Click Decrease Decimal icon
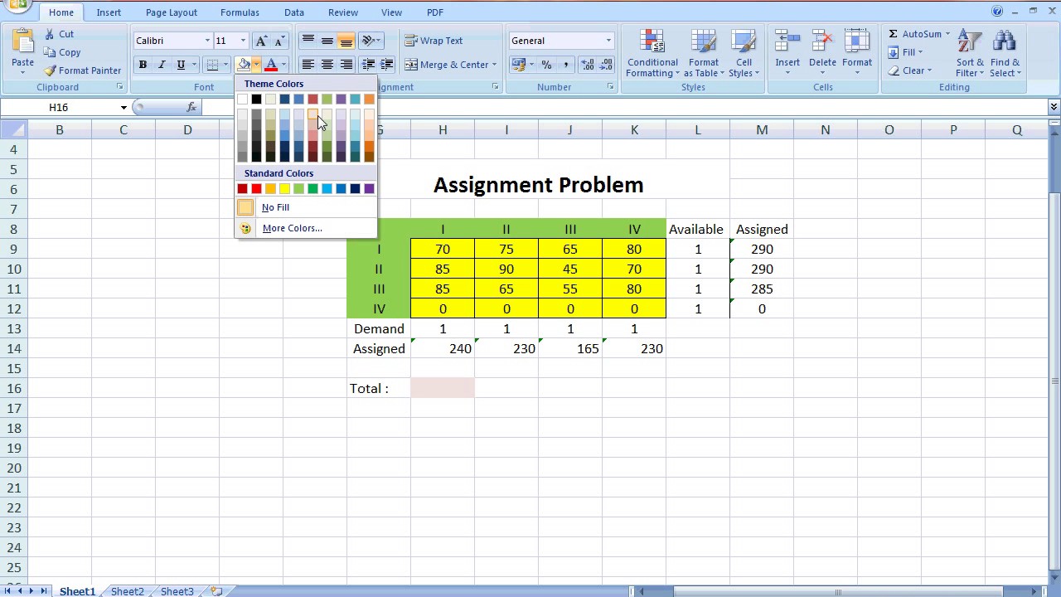Image resolution: width=1061 pixels, height=597 pixels. tap(607, 65)
